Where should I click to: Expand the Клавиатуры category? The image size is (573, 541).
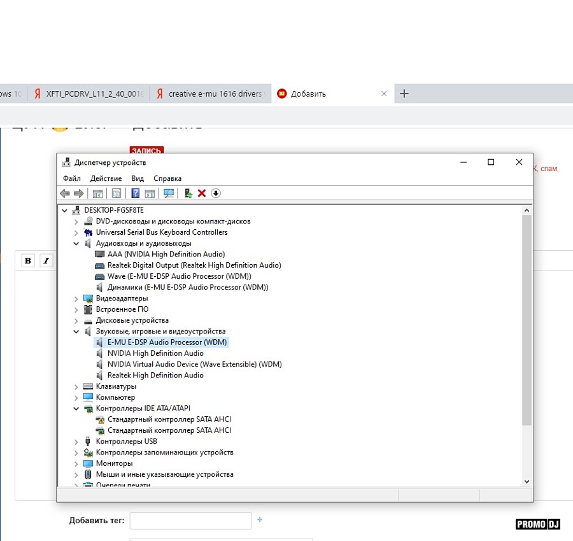pos(76,386)
